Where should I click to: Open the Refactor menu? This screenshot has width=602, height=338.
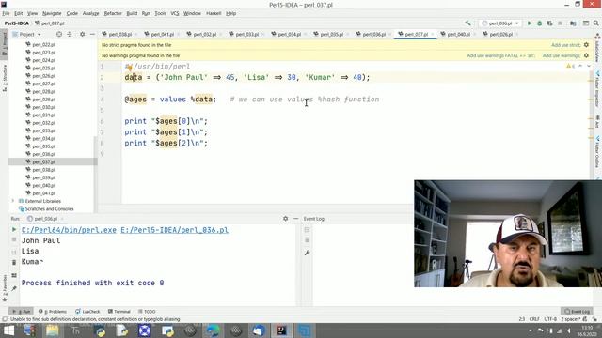[x=113, y=13]
